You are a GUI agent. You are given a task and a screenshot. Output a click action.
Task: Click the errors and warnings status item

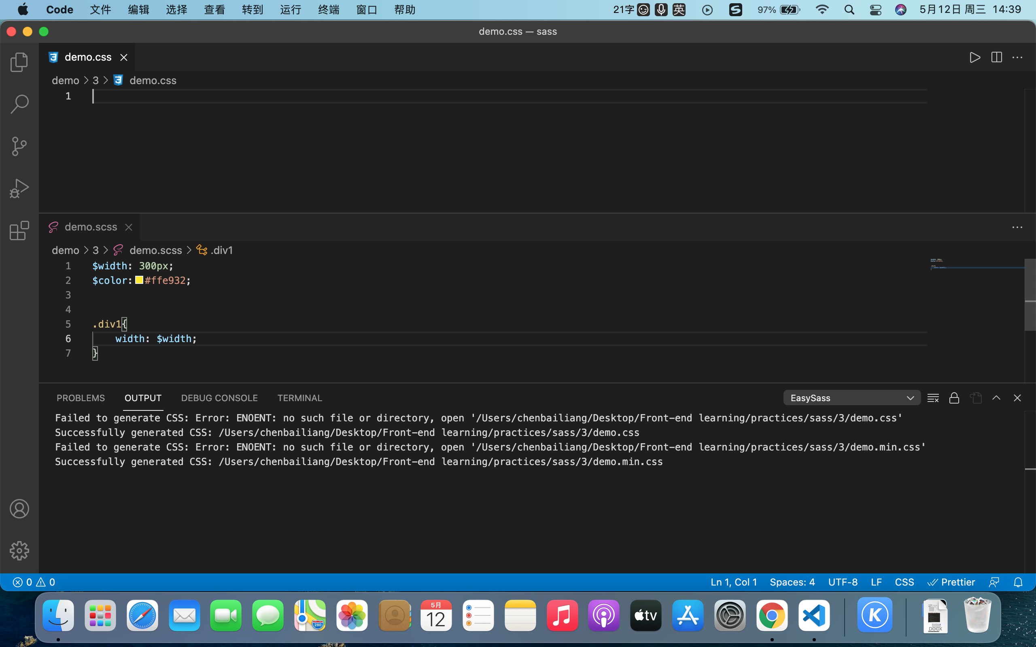pyautogui.click(x=34, y=582)
